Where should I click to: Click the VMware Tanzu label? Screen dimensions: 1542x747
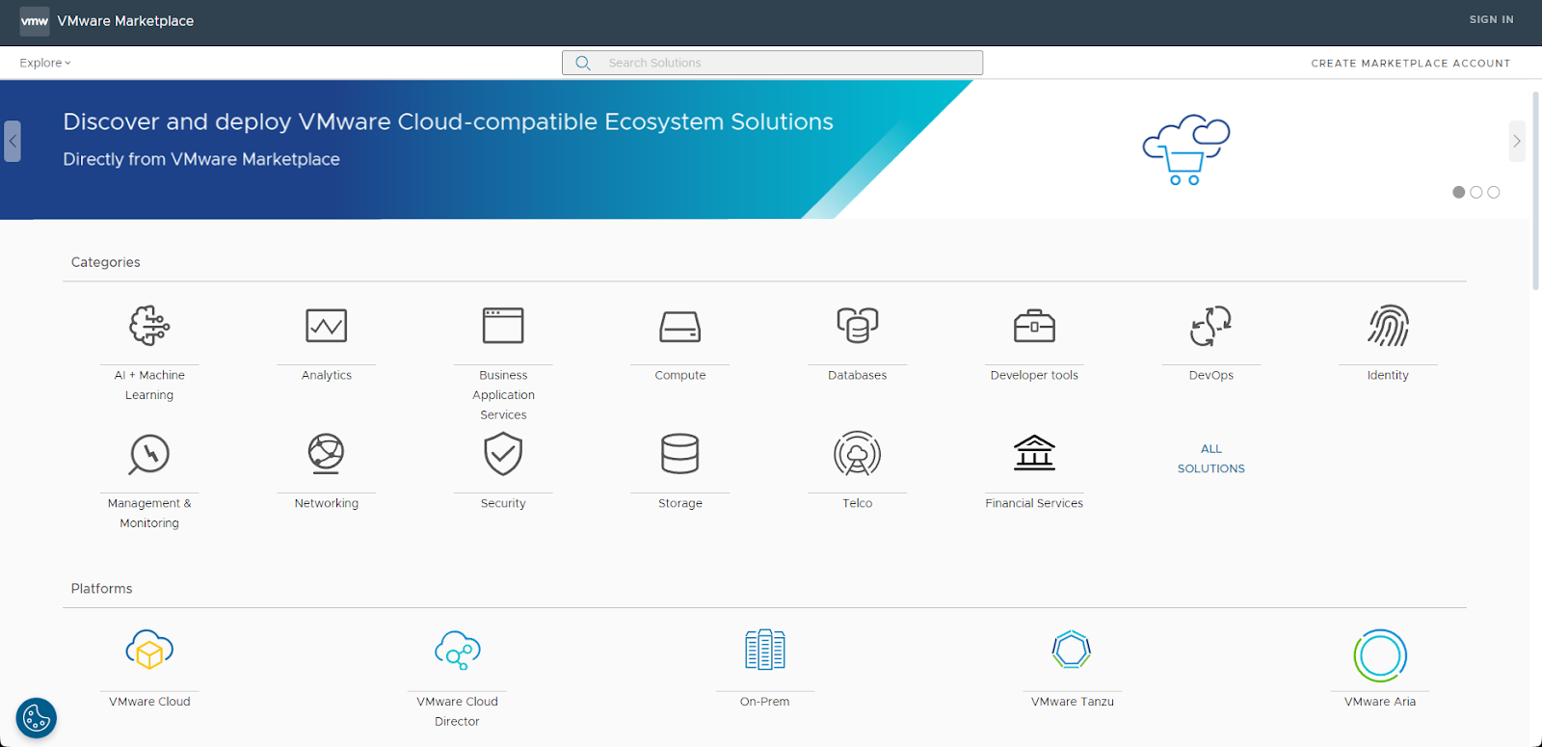click(x=1072, y=702)
